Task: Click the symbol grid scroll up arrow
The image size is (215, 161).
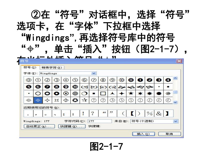Action: click(175, 78)
